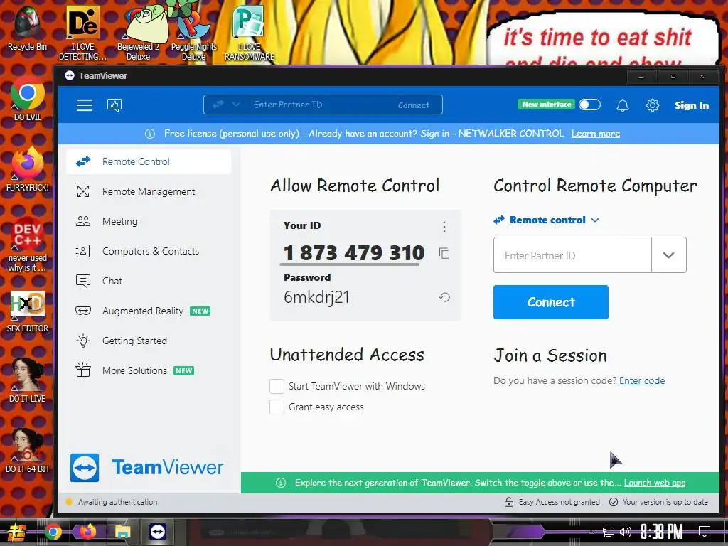Select the FURRYFUCK! Firefox desktop icon

click(27, 169)
